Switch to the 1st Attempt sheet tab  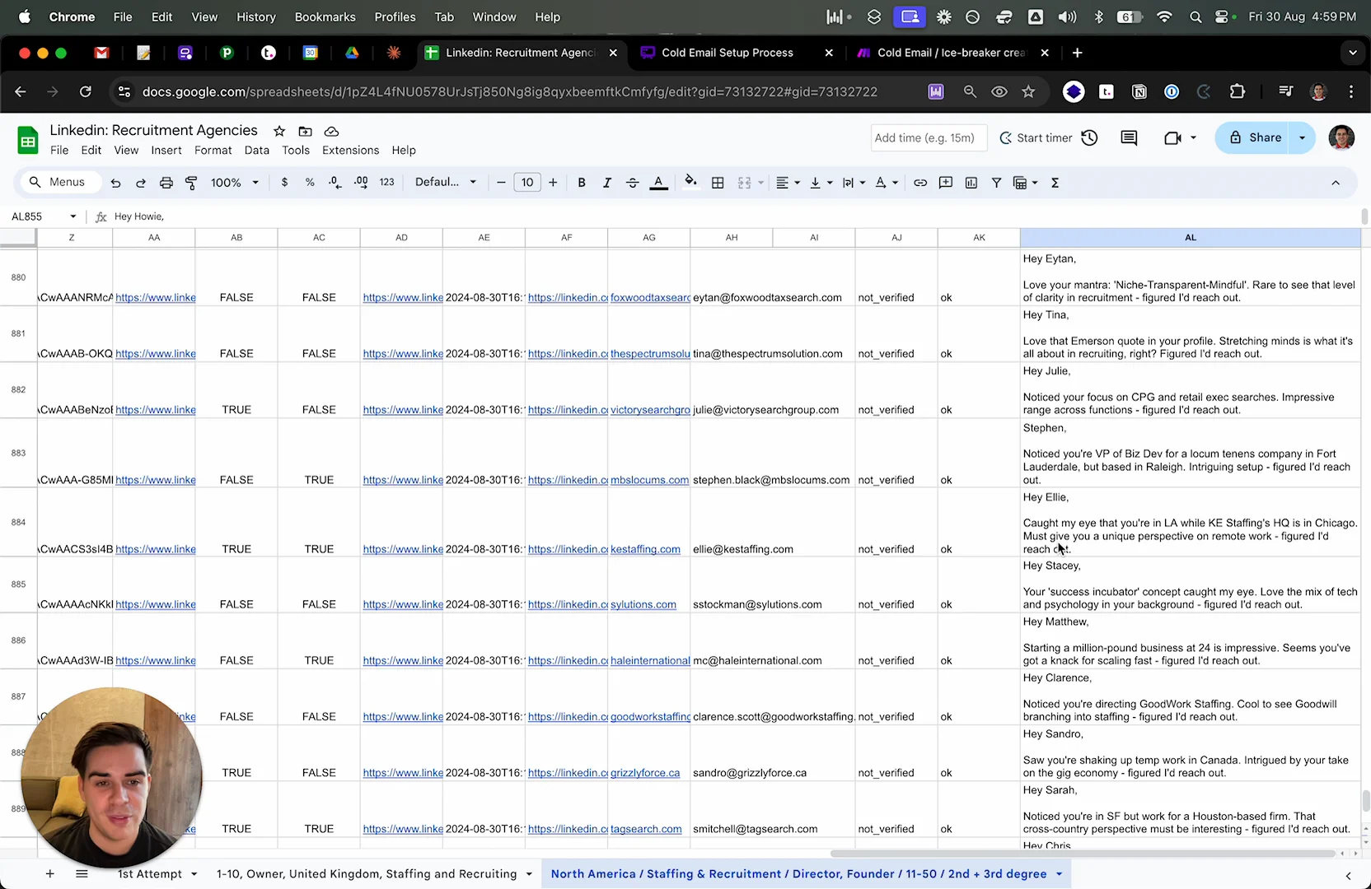pos(149,874)
